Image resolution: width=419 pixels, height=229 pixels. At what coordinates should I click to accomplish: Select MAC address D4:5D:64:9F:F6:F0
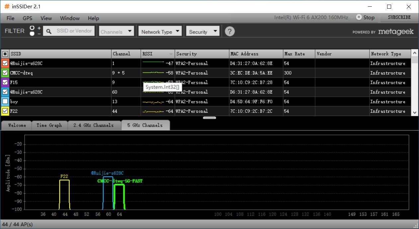click(x=251, y=102)
